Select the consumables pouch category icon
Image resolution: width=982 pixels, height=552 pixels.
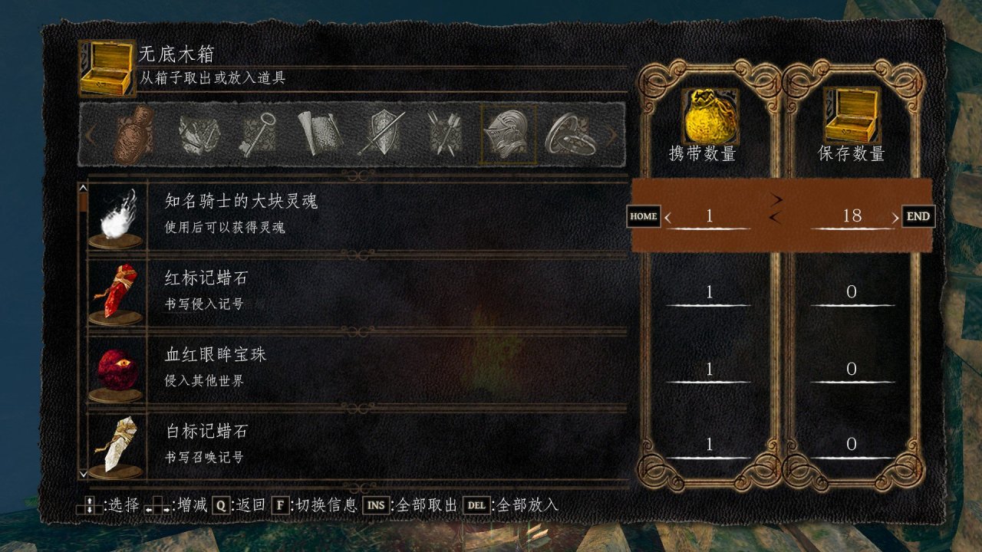(x=134, y=135)
